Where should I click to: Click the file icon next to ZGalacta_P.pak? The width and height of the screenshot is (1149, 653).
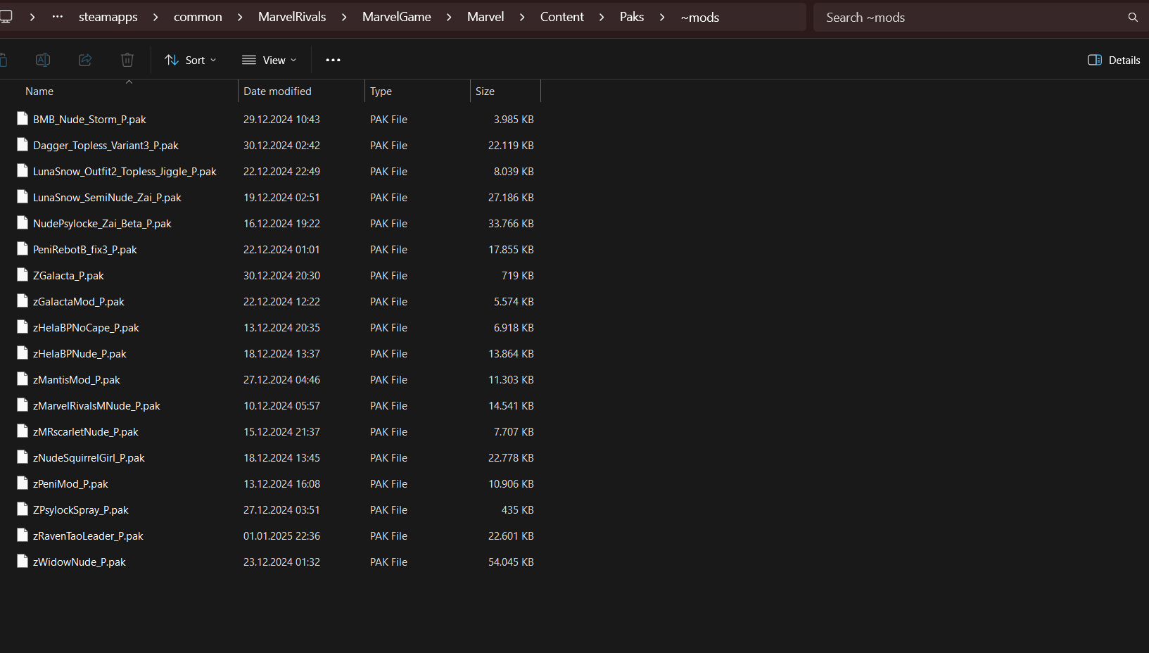tap(23, 275)
